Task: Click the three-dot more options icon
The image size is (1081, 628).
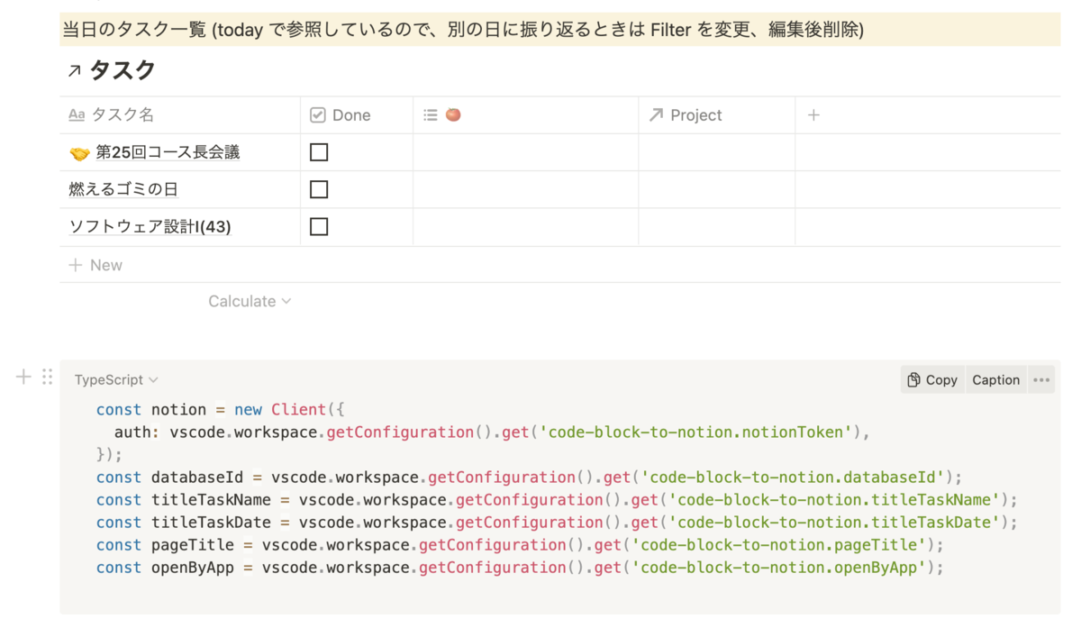Action: click(1041, 380)
